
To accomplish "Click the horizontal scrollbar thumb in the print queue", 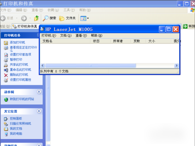I will [x=91, y=66].
